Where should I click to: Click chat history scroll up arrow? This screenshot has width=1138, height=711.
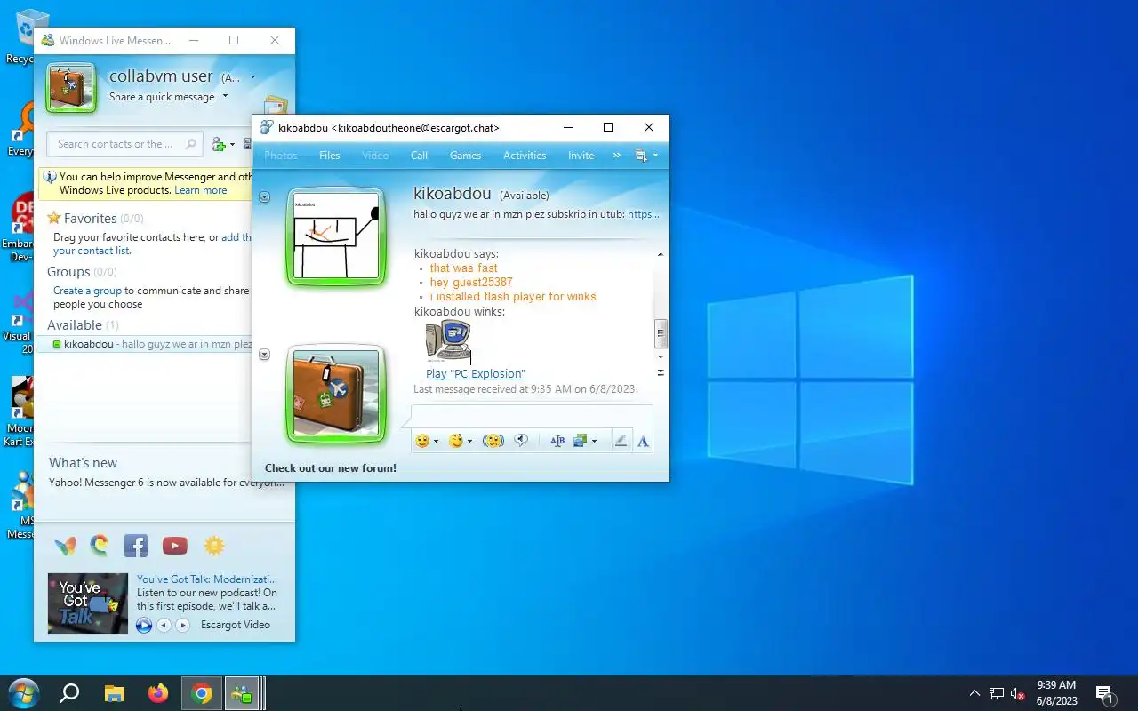coord(661,255)
